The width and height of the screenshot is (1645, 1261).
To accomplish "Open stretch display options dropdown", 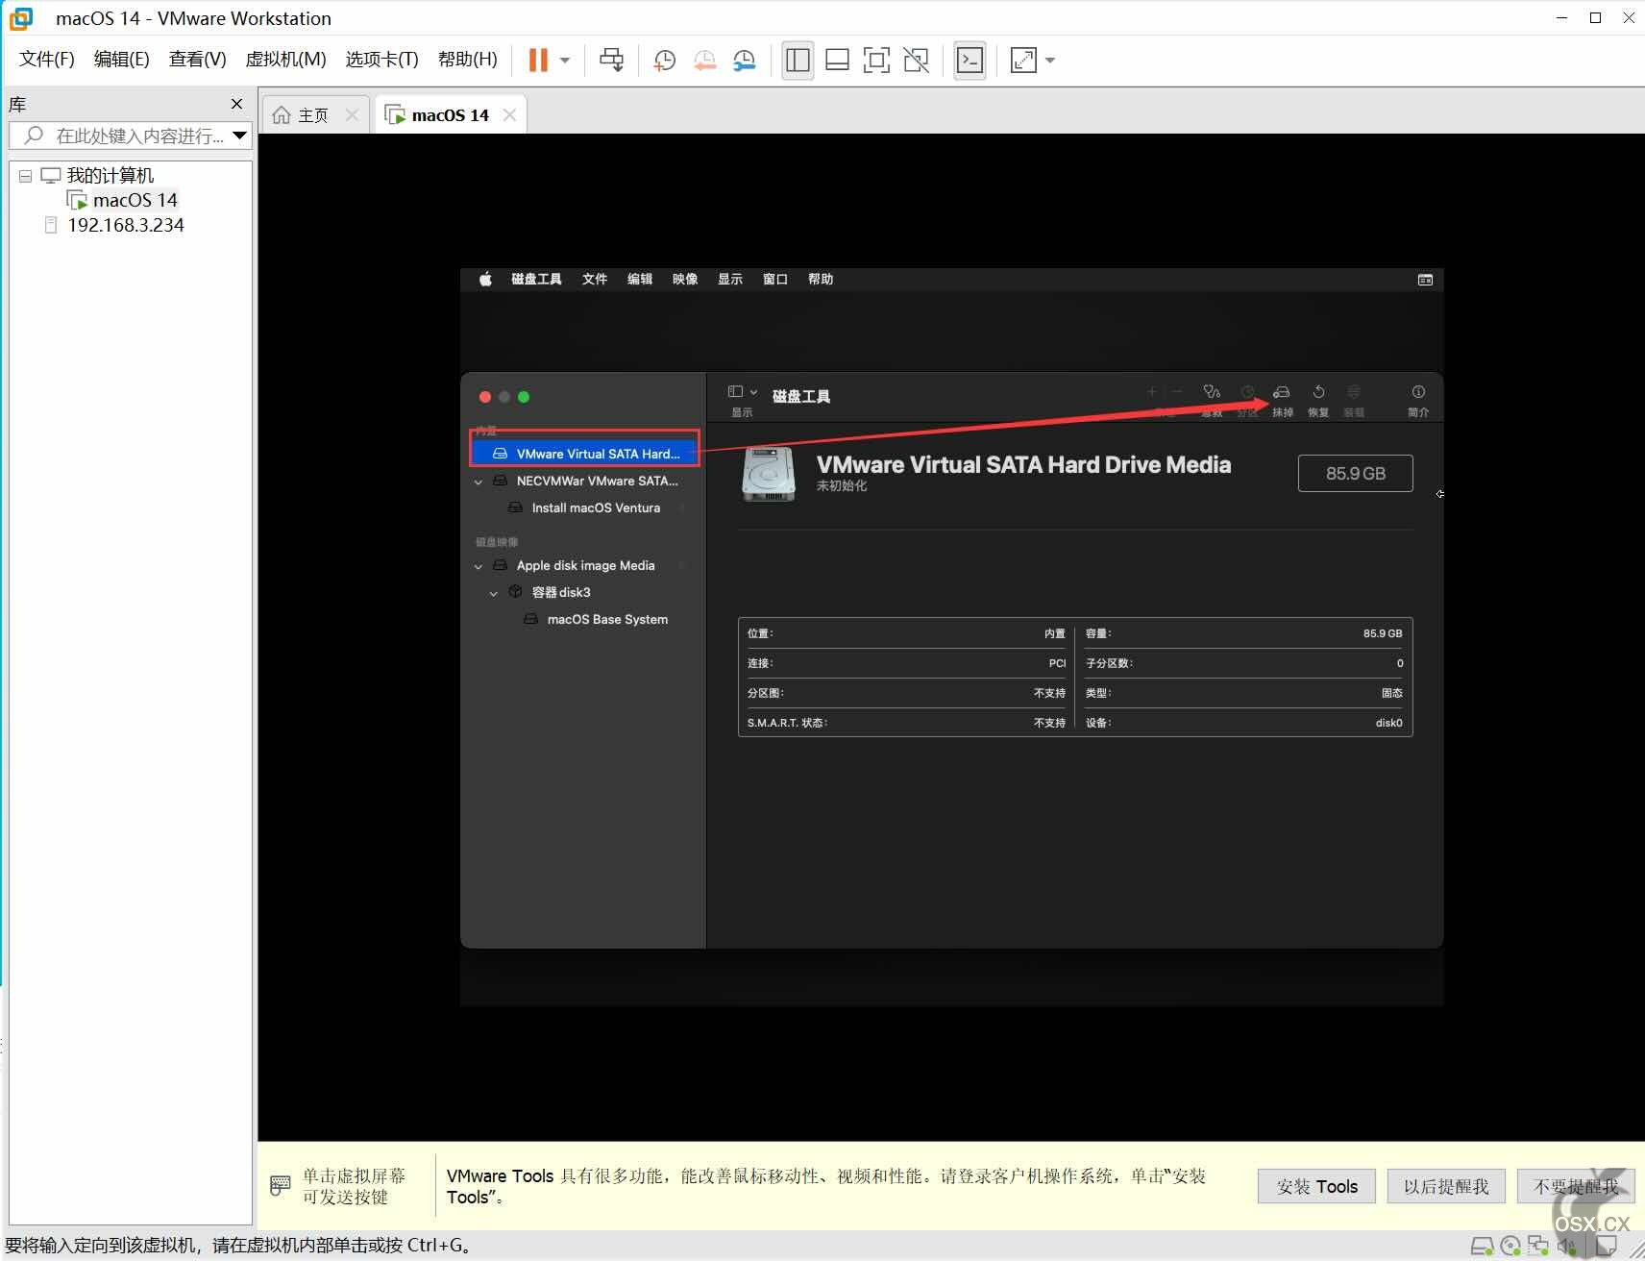I will click(1050, 61).
